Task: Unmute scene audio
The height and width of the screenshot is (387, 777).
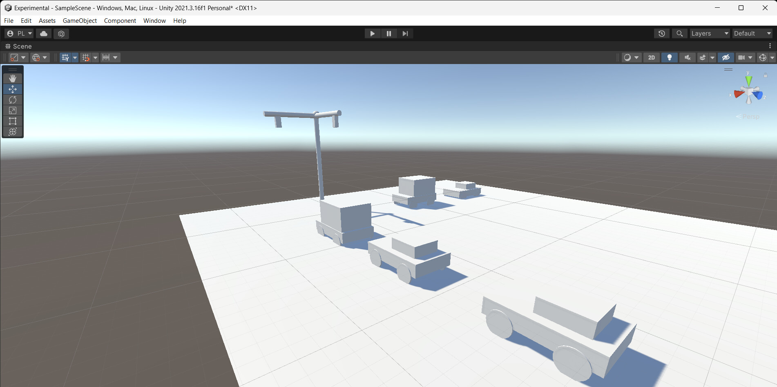Action: coord(687,57)
